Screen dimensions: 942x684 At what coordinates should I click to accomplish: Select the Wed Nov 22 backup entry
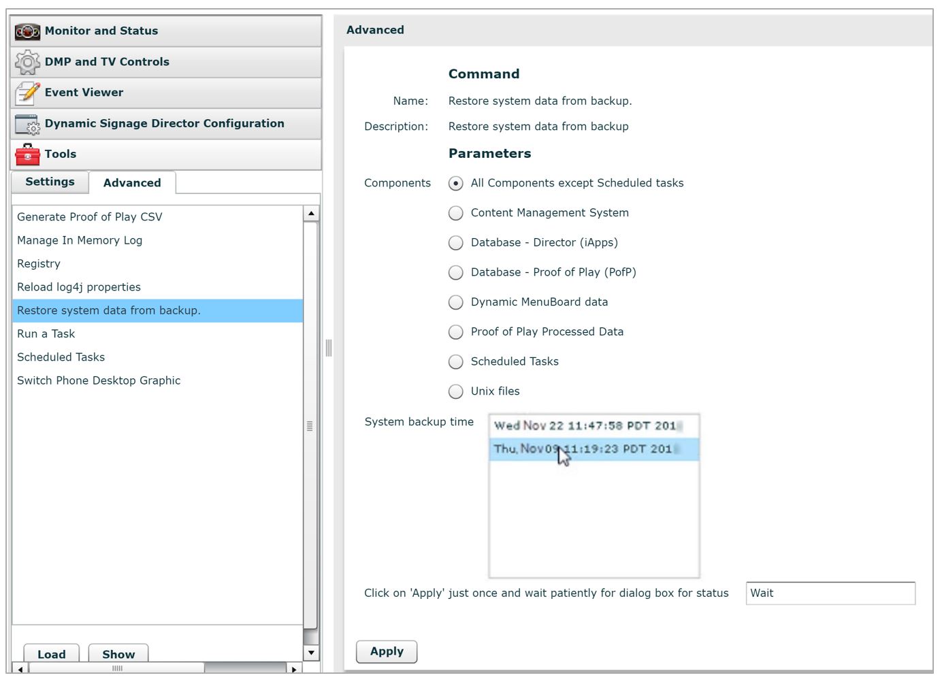point(585,425)
